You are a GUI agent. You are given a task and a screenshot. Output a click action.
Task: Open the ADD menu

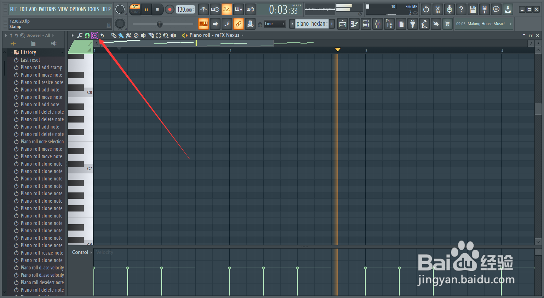click(33, 9)
